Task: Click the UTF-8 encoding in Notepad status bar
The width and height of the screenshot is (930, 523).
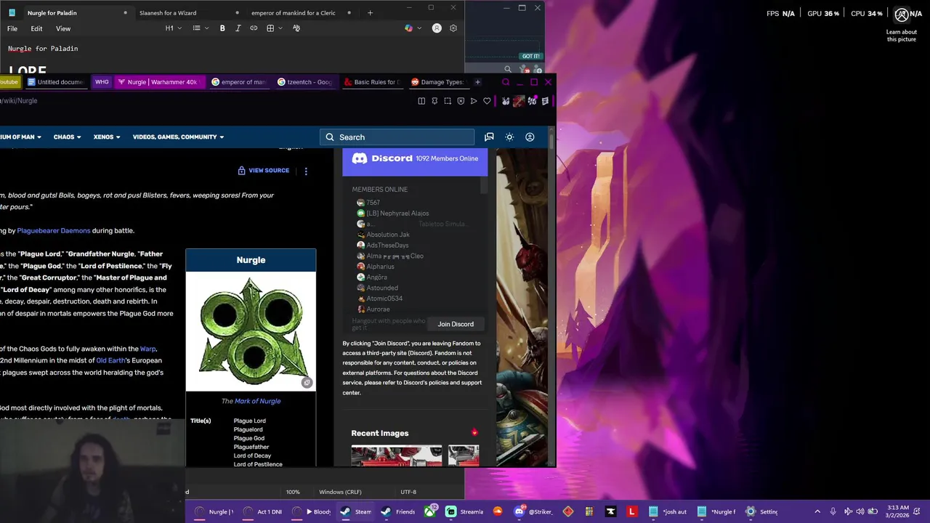Action: (x=408, y=492)
